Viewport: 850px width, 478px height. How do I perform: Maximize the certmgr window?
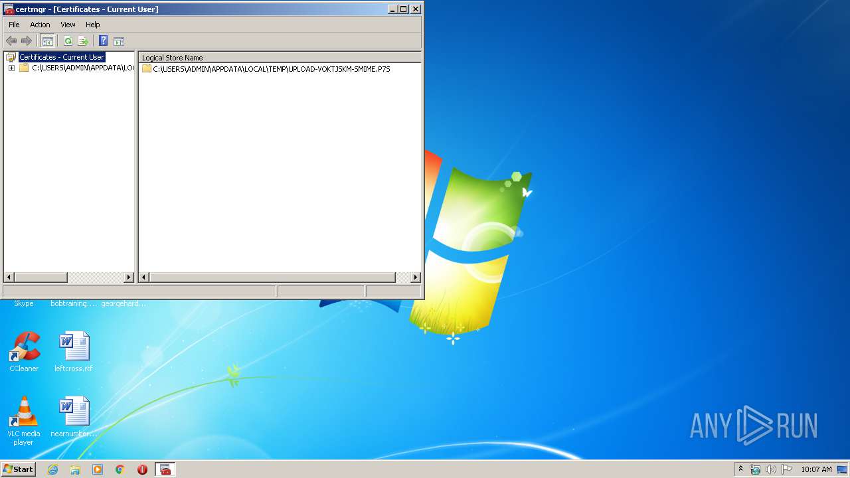pos(404,9)
